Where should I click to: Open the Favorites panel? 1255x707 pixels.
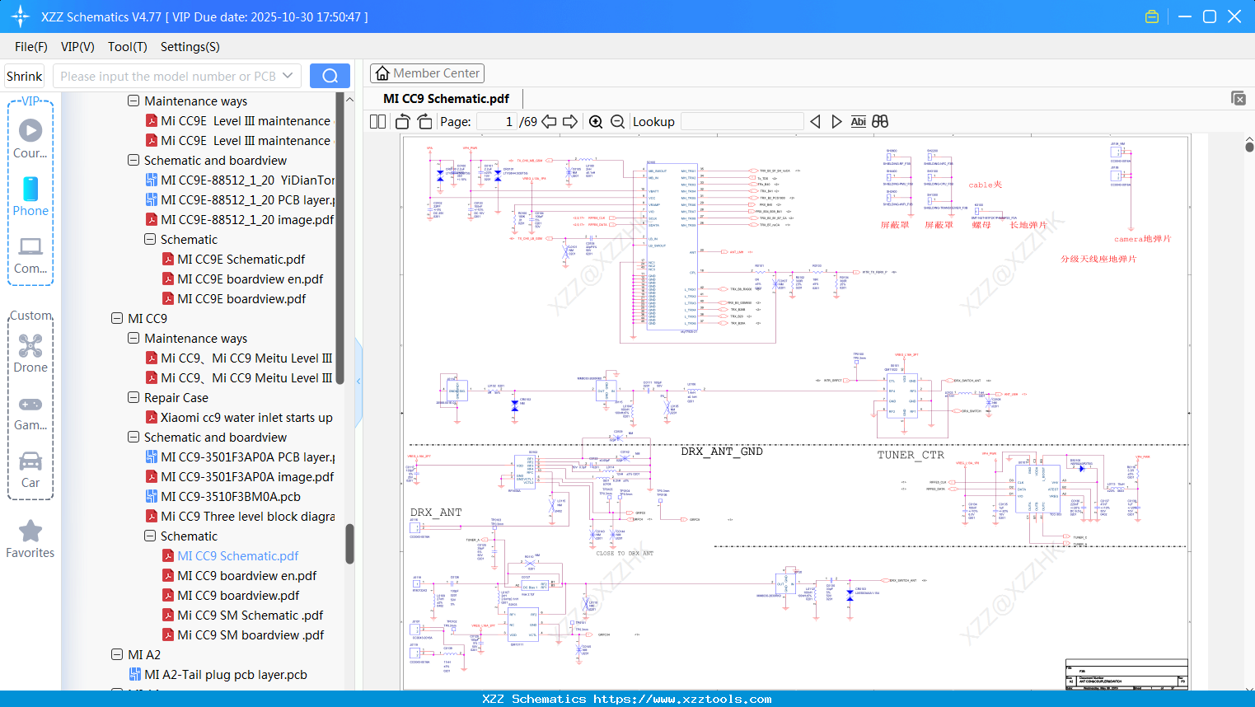coord(30,536)
